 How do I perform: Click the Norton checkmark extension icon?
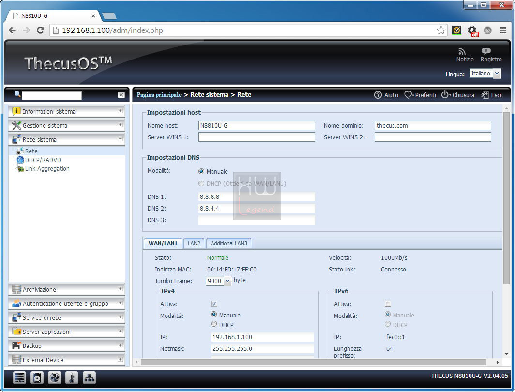456,30
